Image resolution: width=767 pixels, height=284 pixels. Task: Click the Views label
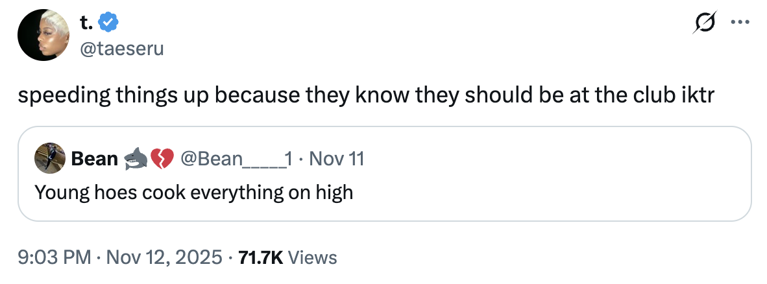312,257
